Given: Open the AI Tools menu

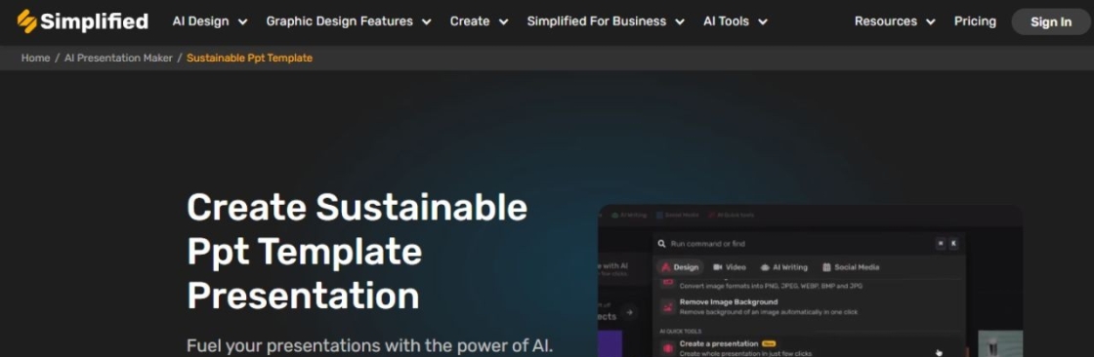Looking at the screenshot, I should (736, 21).
